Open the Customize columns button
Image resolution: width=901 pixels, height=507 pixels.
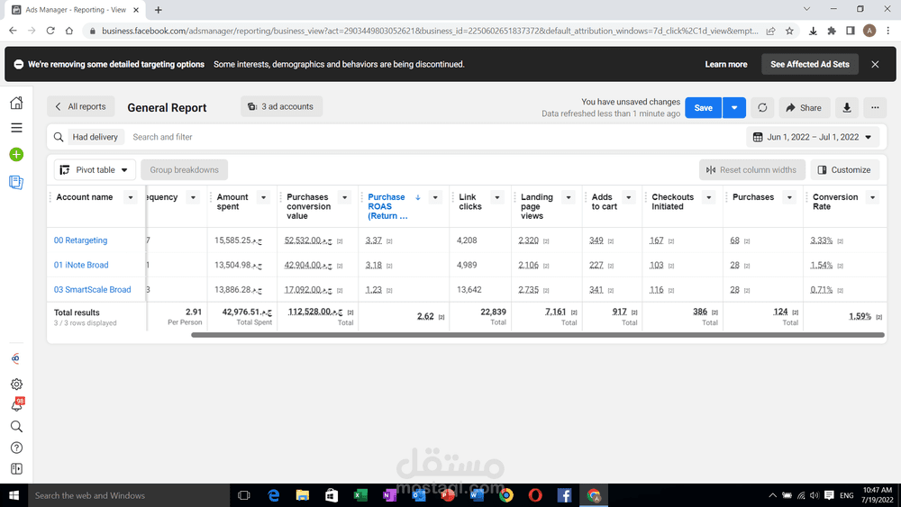(x=844, y=170)
